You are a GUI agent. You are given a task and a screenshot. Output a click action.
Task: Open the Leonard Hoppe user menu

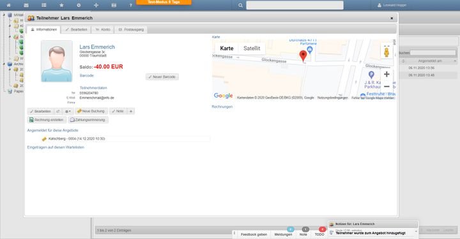tap(392, 5)
